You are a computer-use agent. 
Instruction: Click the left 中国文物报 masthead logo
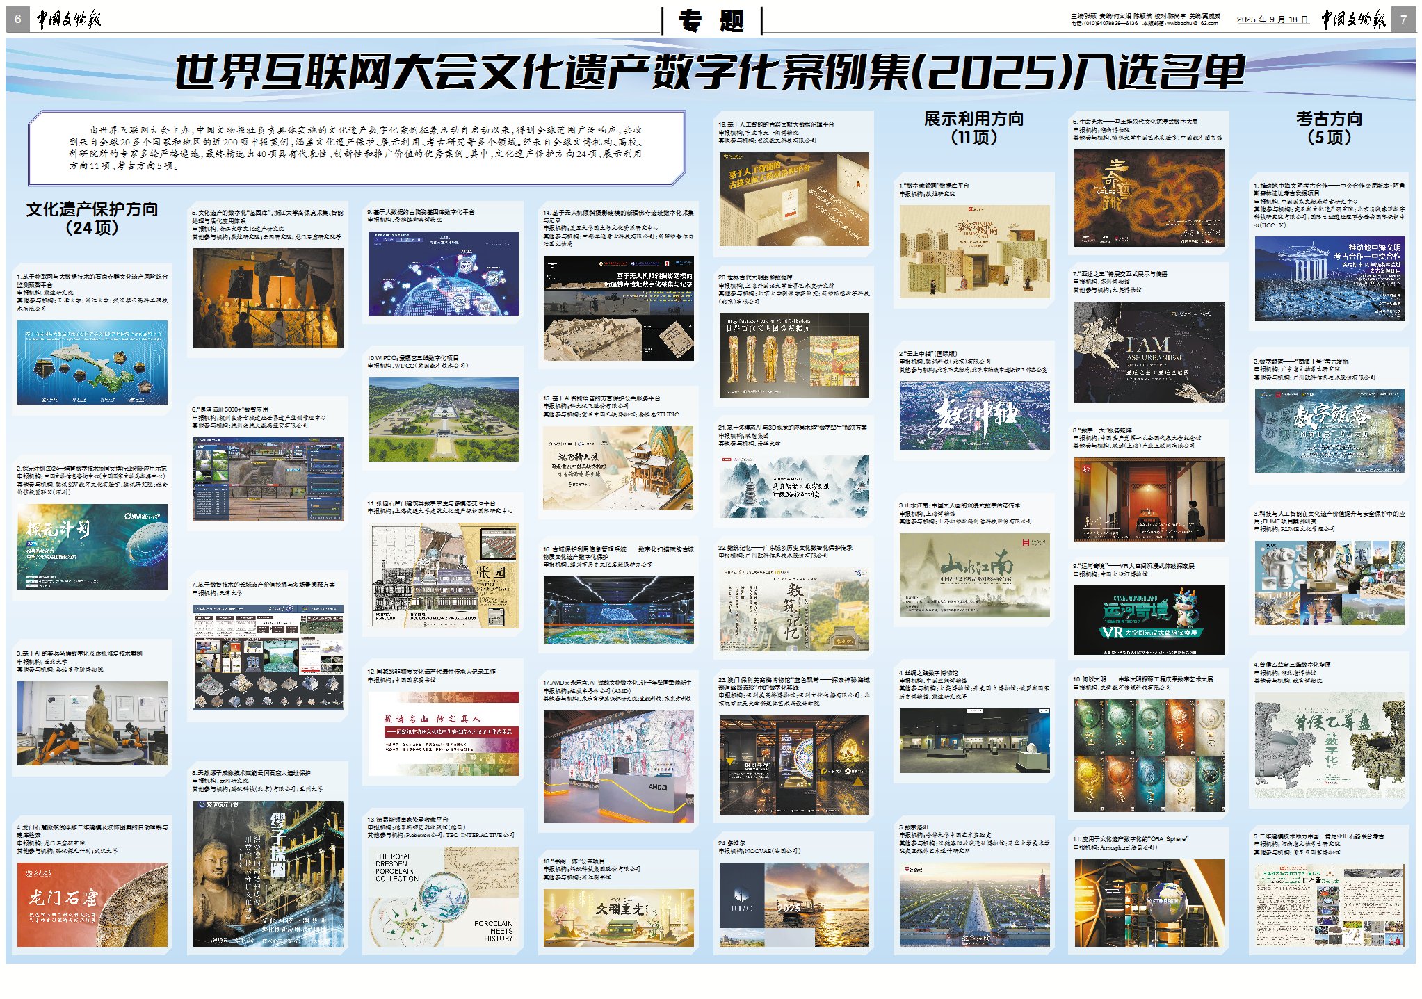(68, 19)
